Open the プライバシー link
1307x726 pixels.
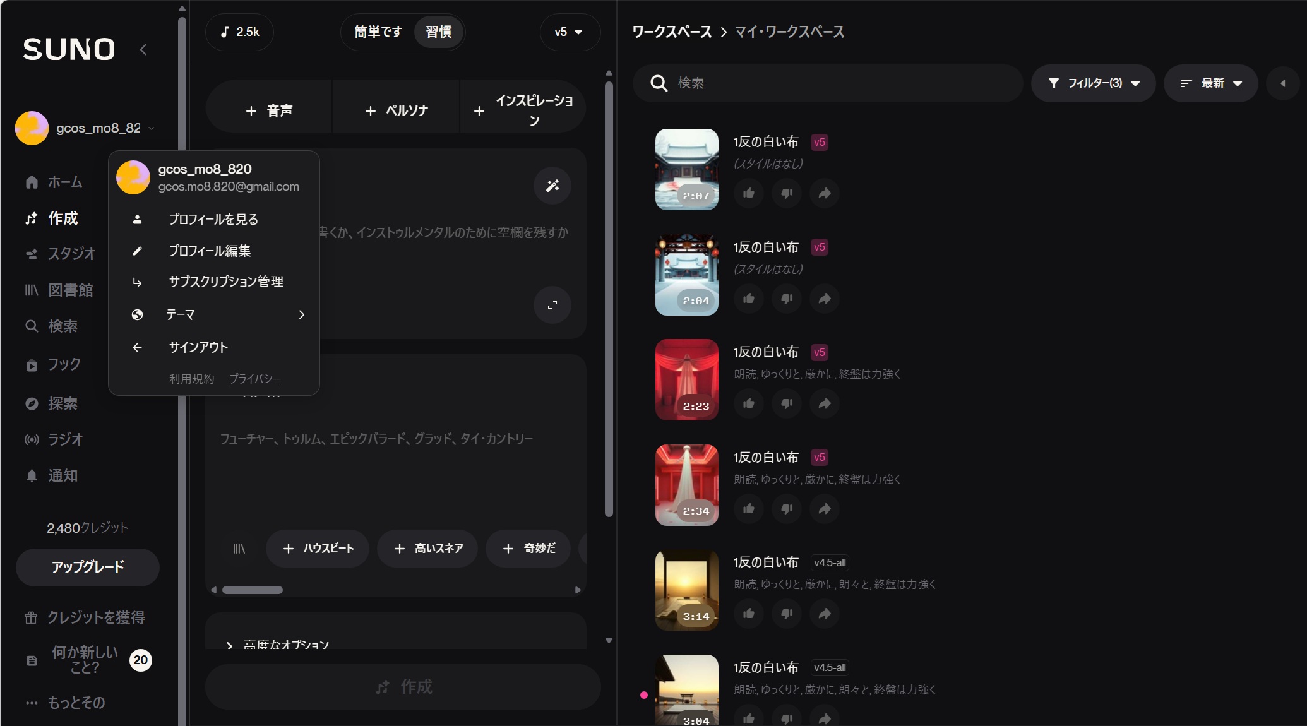254,379
